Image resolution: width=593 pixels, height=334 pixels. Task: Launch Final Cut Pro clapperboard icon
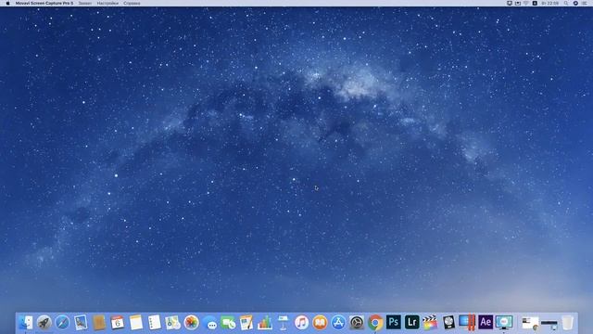pos(430,323)
